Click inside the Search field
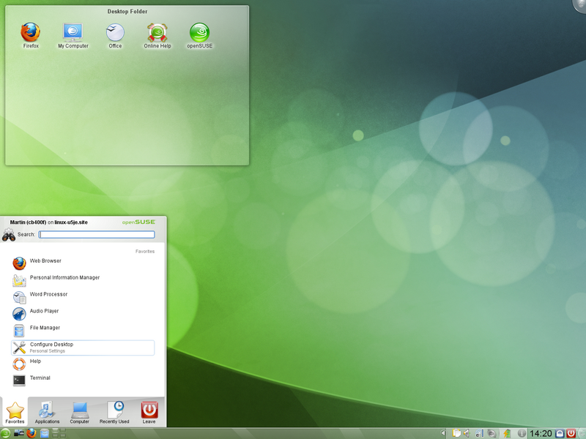 [95, 234]
